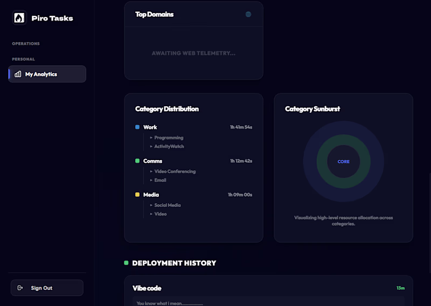The height and width of the screenshot is (306, 431).
Task: Expand the Programming subcategory
Action: tap(166, 137)
